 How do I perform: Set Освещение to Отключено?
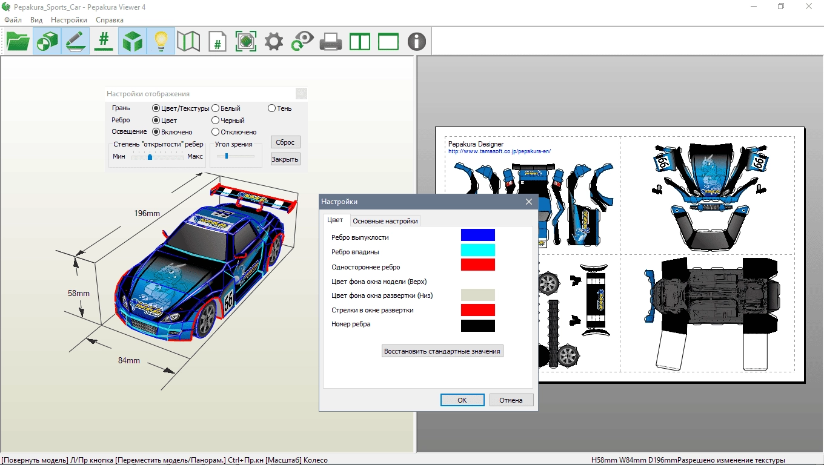point(234,132)
